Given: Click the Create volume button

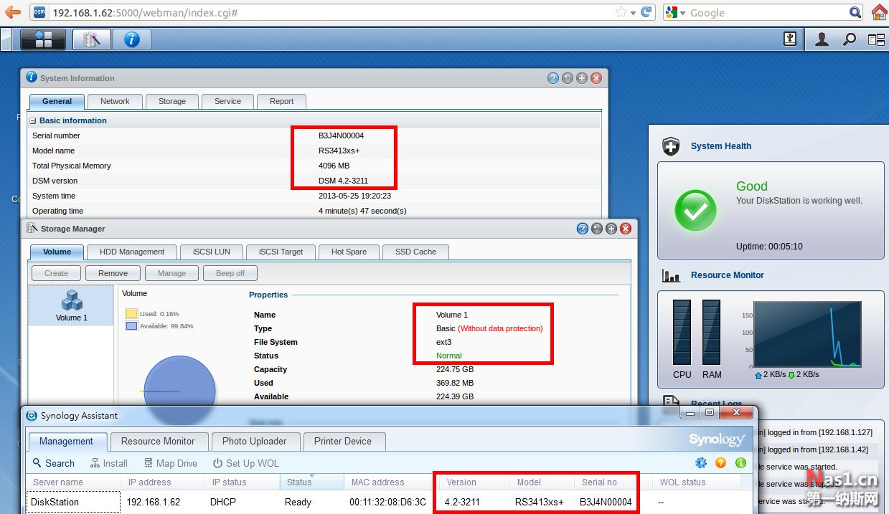Looking at the screenshot, I should pyautogui.click(x=57, y=273).
